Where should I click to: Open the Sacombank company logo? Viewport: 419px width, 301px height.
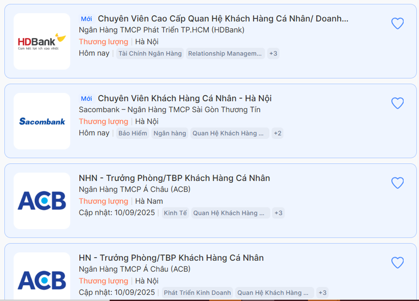point(42,121)
